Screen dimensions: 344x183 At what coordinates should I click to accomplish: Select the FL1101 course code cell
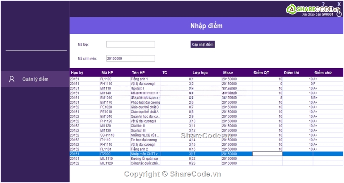[x=115, y=149]
